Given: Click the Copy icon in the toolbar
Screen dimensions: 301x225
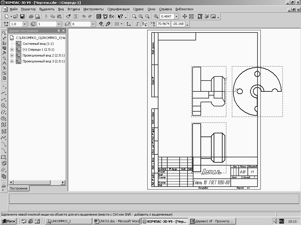Looking at the screenshot, I should coord(53,16).
